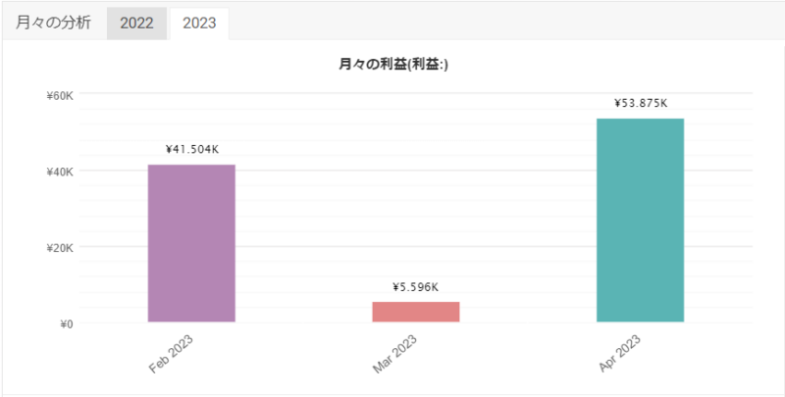Click the ¥0 y-axis label
785x397 pixels.
point(67,324)
